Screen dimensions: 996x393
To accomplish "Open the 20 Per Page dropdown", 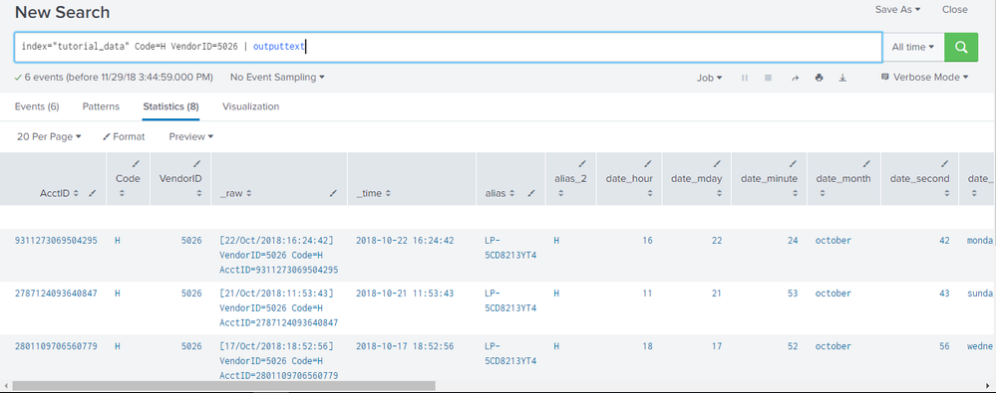I will coord(49,136).
